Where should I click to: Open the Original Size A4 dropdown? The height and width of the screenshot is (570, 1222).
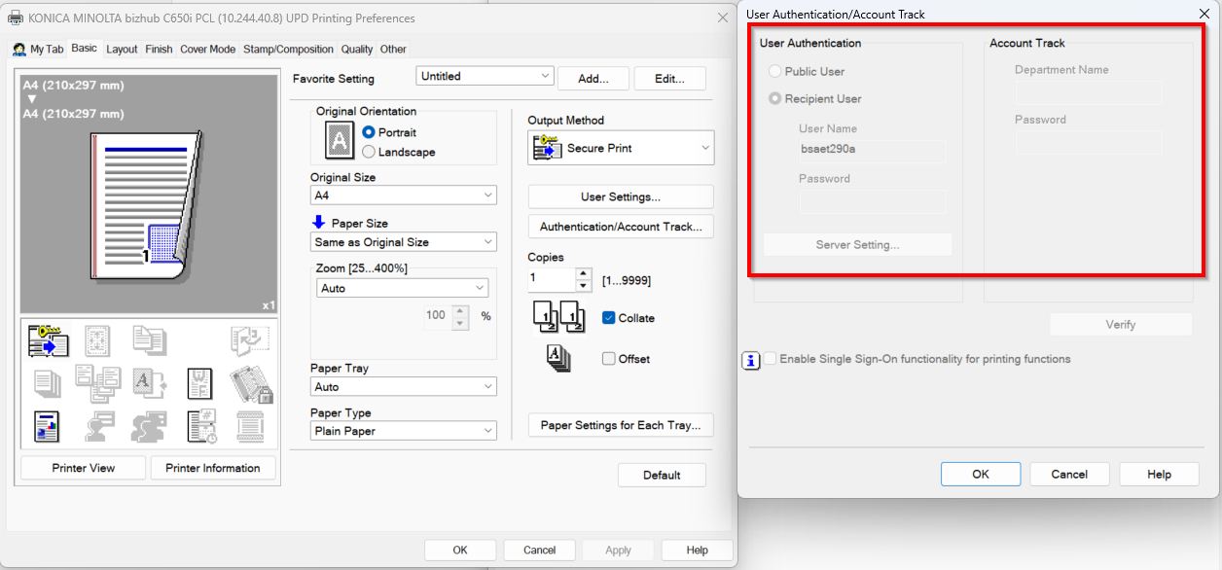coord(403,196)
